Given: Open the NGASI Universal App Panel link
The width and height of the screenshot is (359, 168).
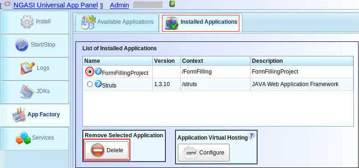Looking at the screenshot, I should click(55, 5).
